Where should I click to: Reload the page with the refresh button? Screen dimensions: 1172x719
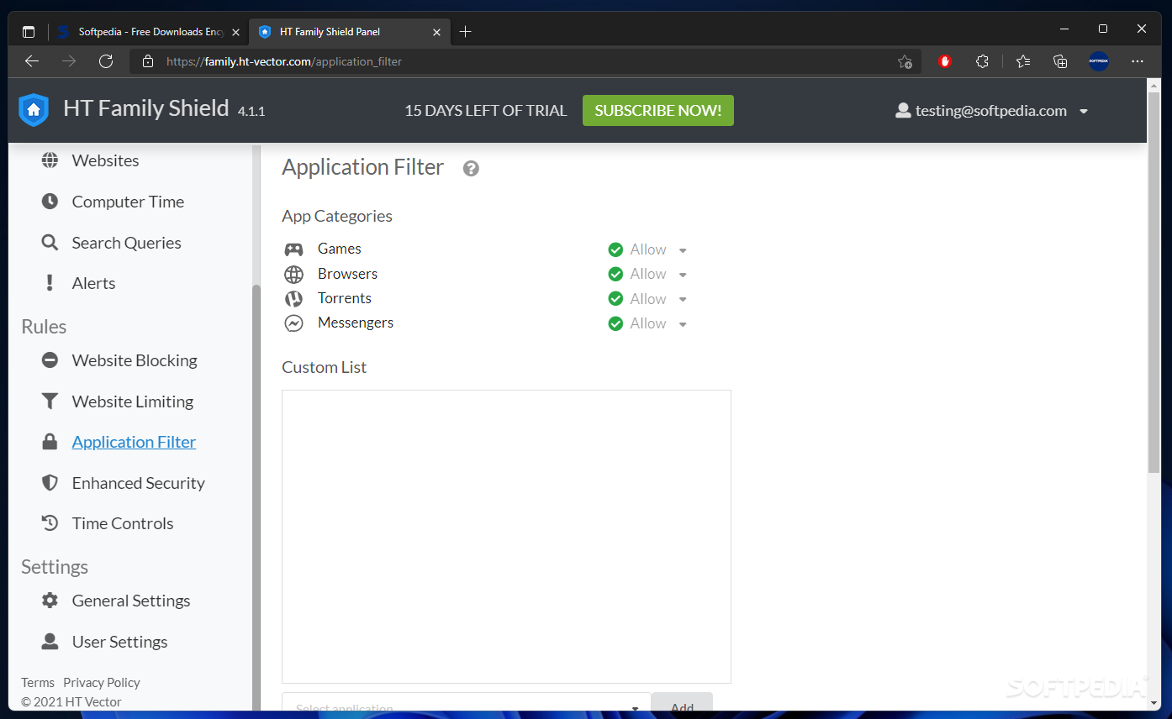[106, 61]
